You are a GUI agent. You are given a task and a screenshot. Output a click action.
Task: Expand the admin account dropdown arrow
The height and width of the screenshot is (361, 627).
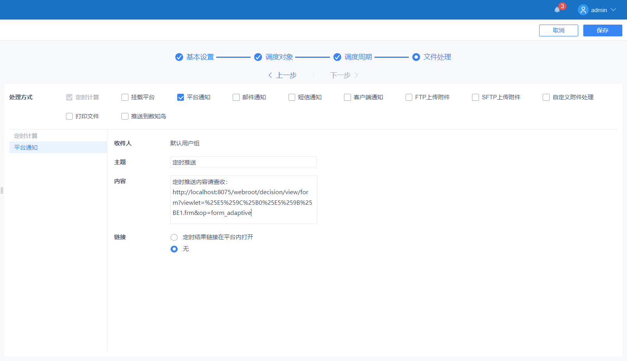pos(613,10)
